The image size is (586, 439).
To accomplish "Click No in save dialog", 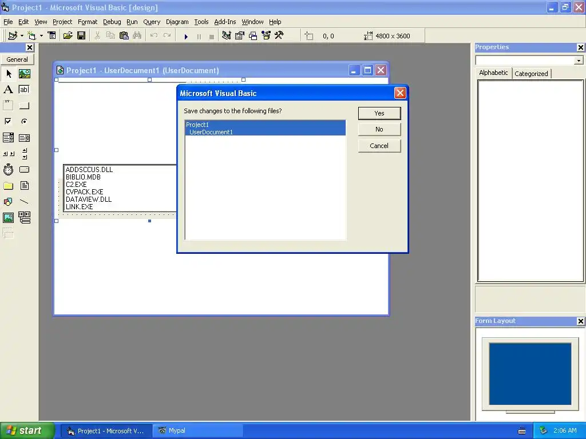I will [379, 129].
